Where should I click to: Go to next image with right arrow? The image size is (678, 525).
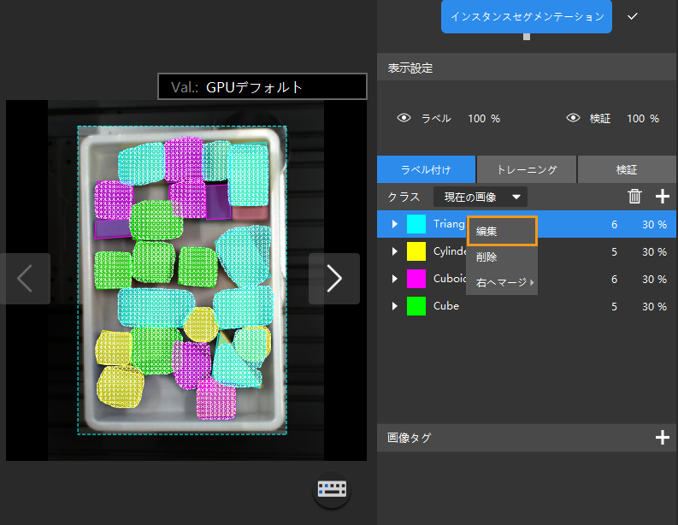[x=334, y=279]
